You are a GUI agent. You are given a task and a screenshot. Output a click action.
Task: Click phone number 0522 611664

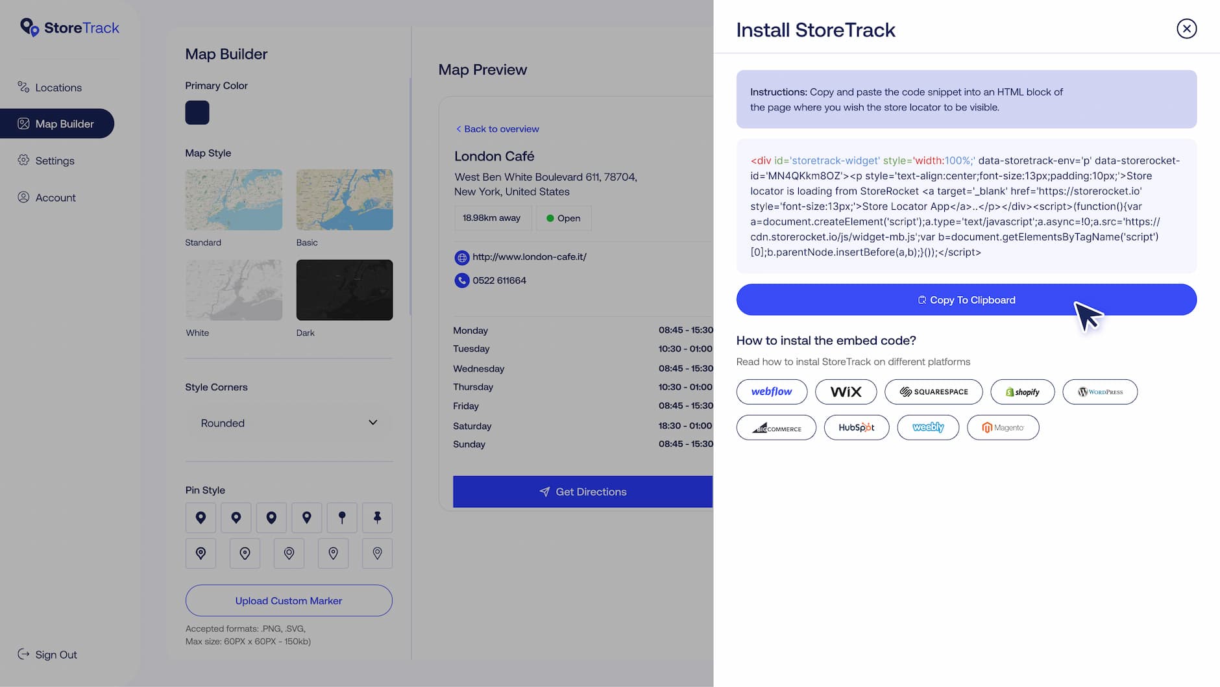[x=499, y=281]
